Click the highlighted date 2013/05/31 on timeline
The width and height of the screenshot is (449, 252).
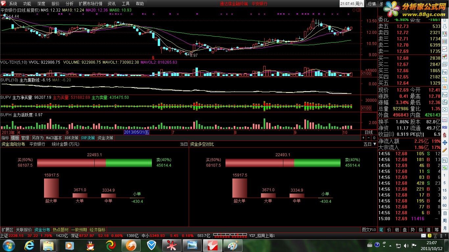(x=136, y=132)
